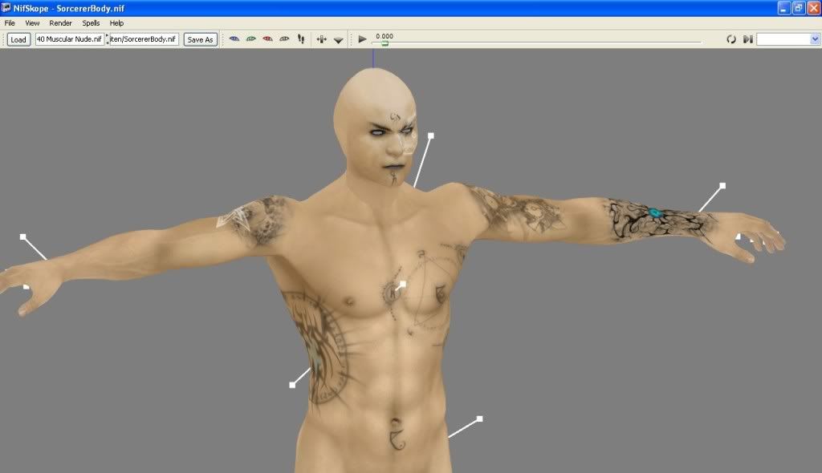Select front view green eye icon
The image size is (822, 473).
tap(251, 38)
